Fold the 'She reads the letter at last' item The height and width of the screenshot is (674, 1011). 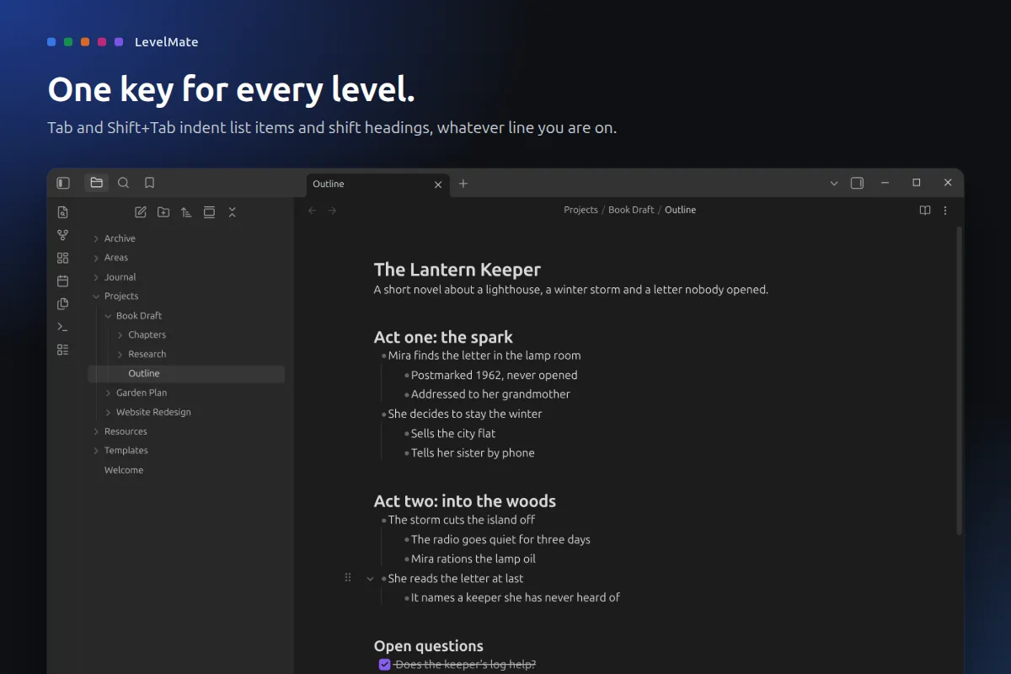[x=370, y=579]
